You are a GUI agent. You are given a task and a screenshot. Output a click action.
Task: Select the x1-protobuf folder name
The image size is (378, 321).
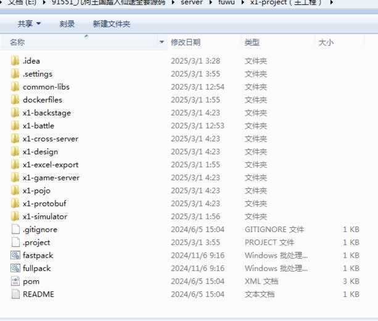pos(45,204)
